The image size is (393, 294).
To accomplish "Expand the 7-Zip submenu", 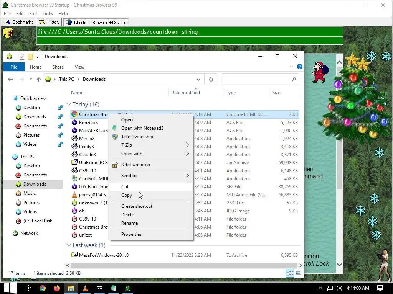I will (150, 145).
